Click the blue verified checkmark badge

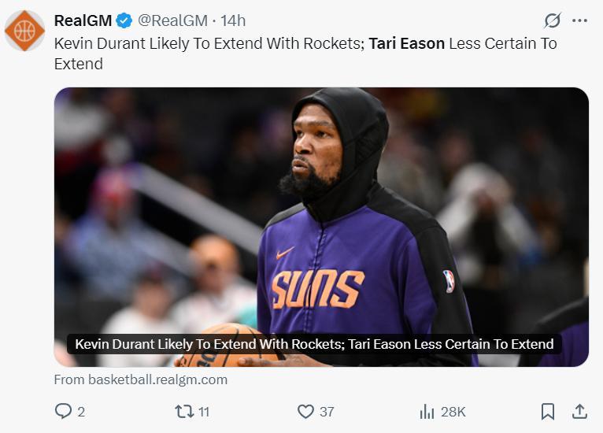pyautogui.click(x=124, y=20)
